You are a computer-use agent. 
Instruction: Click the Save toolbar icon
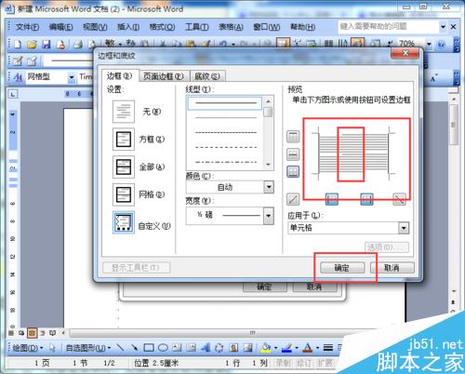pyautogui.click(x=46, y=45)
